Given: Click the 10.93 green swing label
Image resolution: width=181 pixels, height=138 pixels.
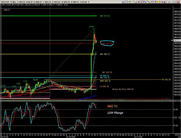Looking at the screenshot, I should point(35,80).
